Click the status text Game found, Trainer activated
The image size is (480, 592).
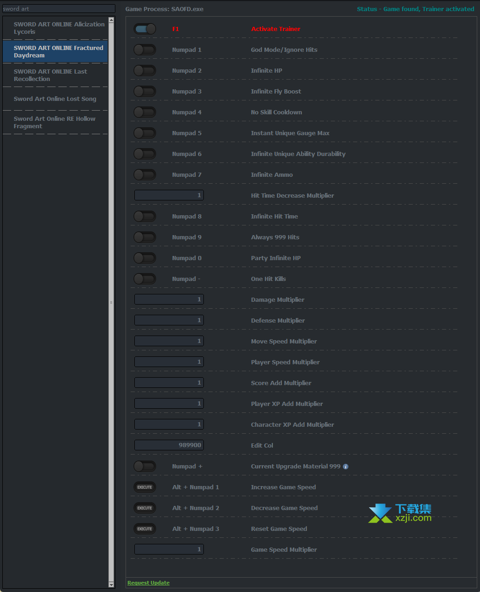point(415,9)
